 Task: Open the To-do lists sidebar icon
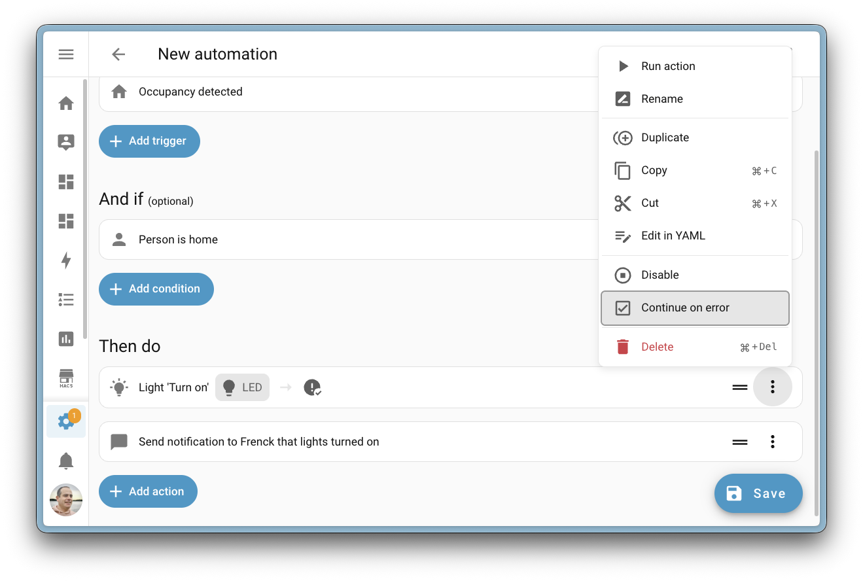[x=65, y=299]
